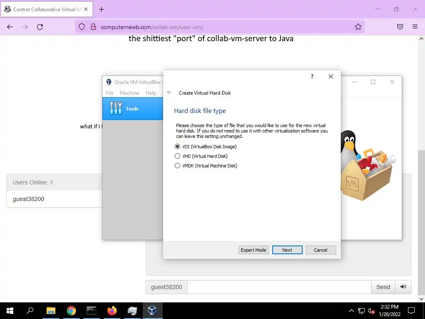
Task: Close the Control Collaborative Virtual Machine tab
Action: [86, 9]
